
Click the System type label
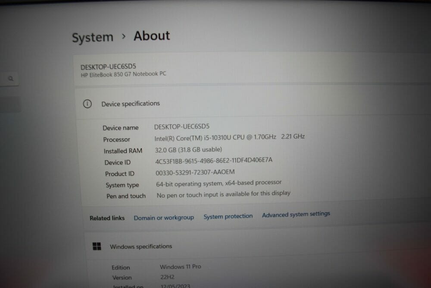tap(122, 185)
